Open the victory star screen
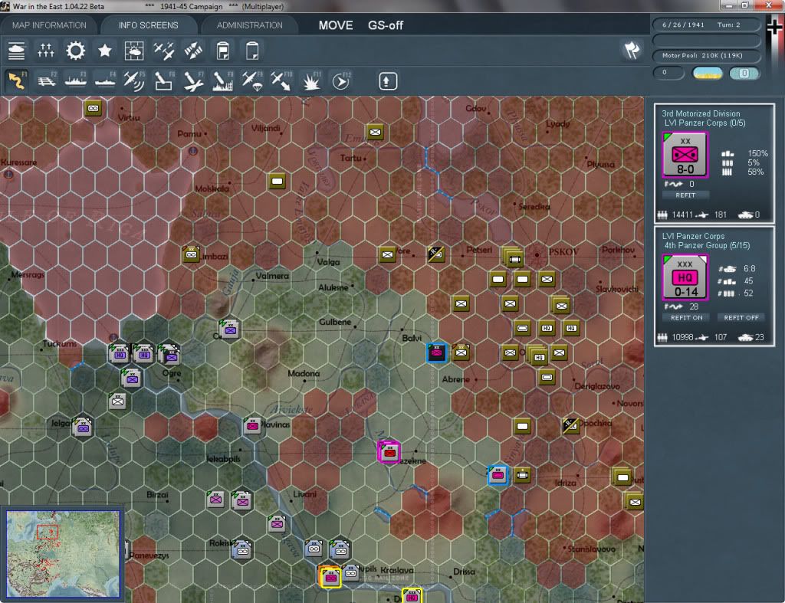This screenshot has width=785, height=603. coord(104,51)
